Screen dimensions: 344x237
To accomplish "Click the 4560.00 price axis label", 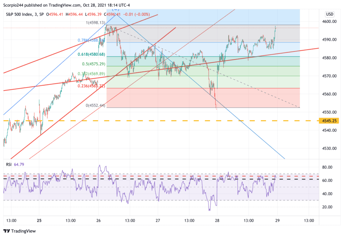I will (x=329, y=94).
